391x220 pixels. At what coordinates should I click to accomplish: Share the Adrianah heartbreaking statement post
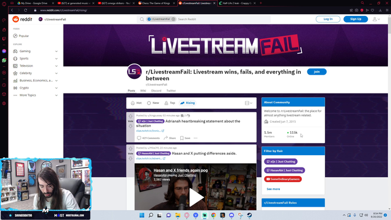tap(170, 138)
